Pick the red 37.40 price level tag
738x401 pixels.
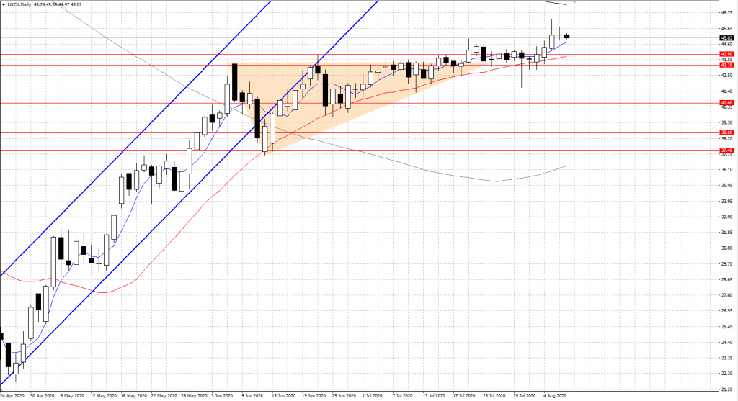point(726,150)
